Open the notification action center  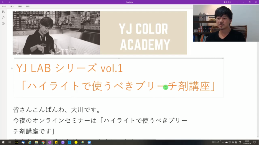click(254, 142)
